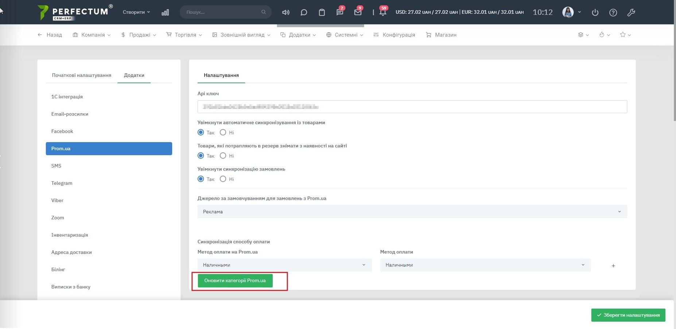The width and height of the screenshot is (676, 329).
Task: Click 'Оновити категорії Prom.ua' button
Action: click(x=235, y=281)
